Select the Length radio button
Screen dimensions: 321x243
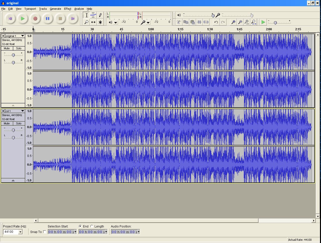[92, 226]
